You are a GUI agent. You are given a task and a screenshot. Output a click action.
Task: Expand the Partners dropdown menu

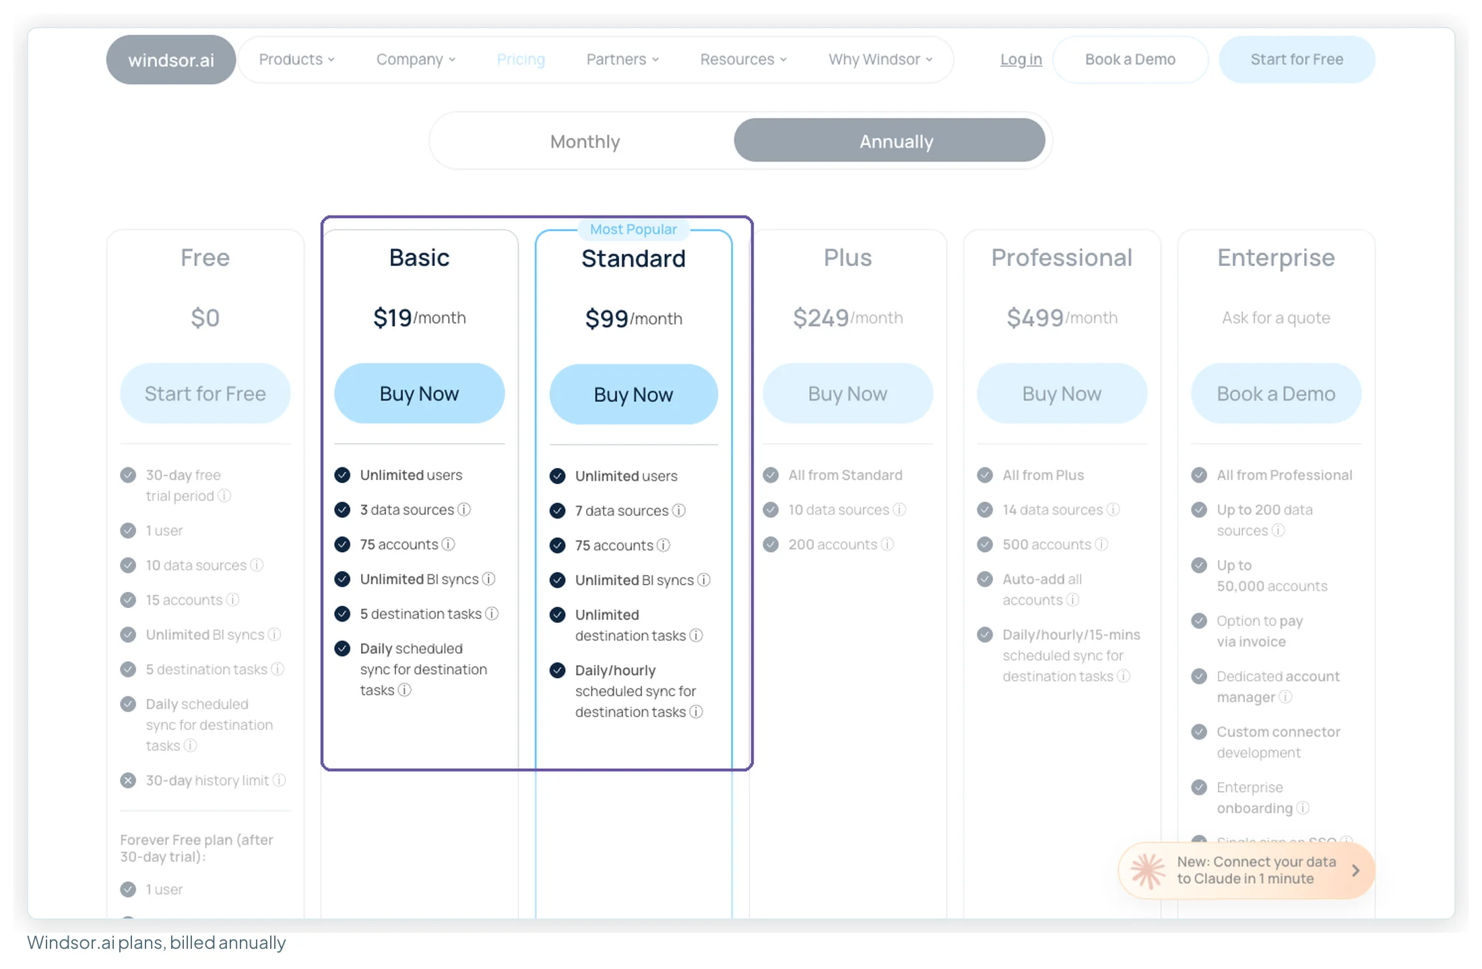[x=622, y=59]
